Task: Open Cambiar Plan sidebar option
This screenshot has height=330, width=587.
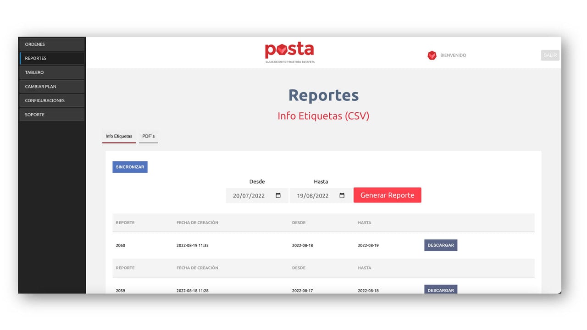Action: 52,87
